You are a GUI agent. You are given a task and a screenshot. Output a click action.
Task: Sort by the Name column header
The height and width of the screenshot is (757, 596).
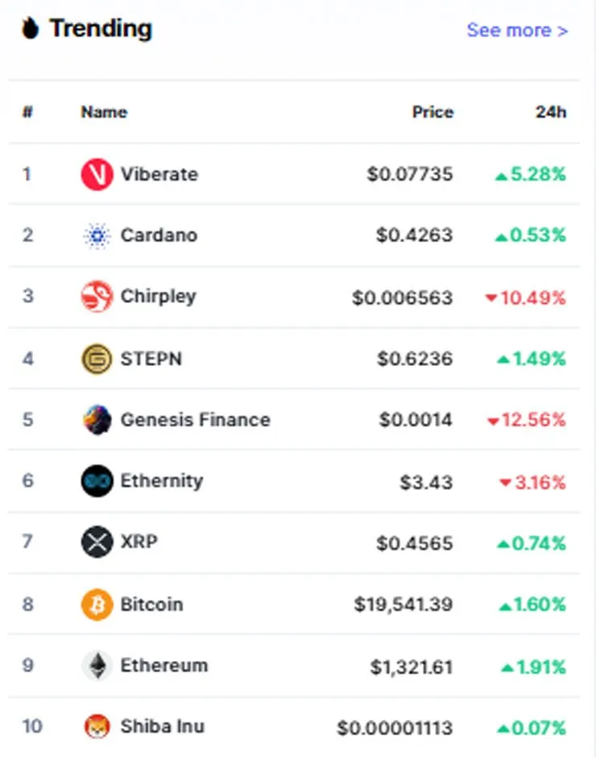pyautogui.click(x=104, y=112)
